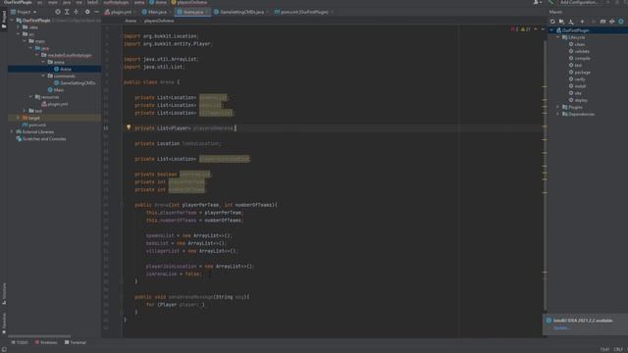Select the validate lifecycle goal
The image size is (628, 353).
click(x=579, y=51)
